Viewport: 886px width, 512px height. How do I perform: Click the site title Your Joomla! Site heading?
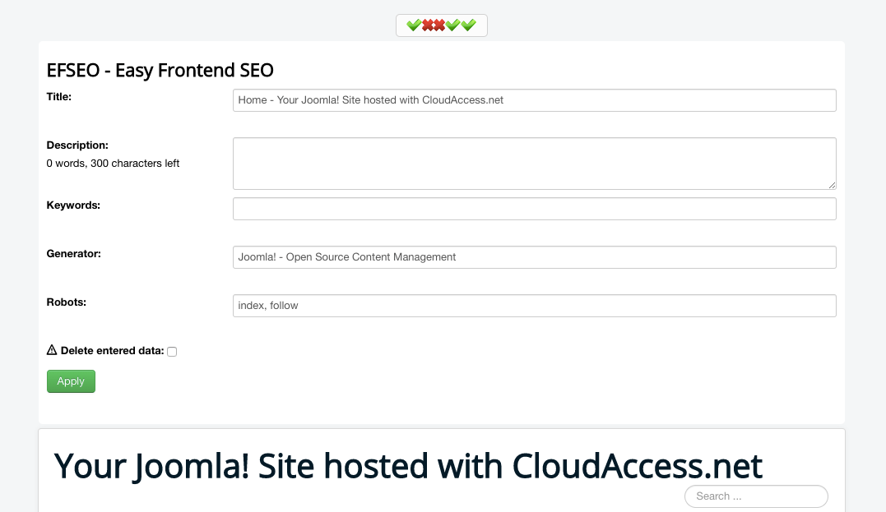click(408, 466)
